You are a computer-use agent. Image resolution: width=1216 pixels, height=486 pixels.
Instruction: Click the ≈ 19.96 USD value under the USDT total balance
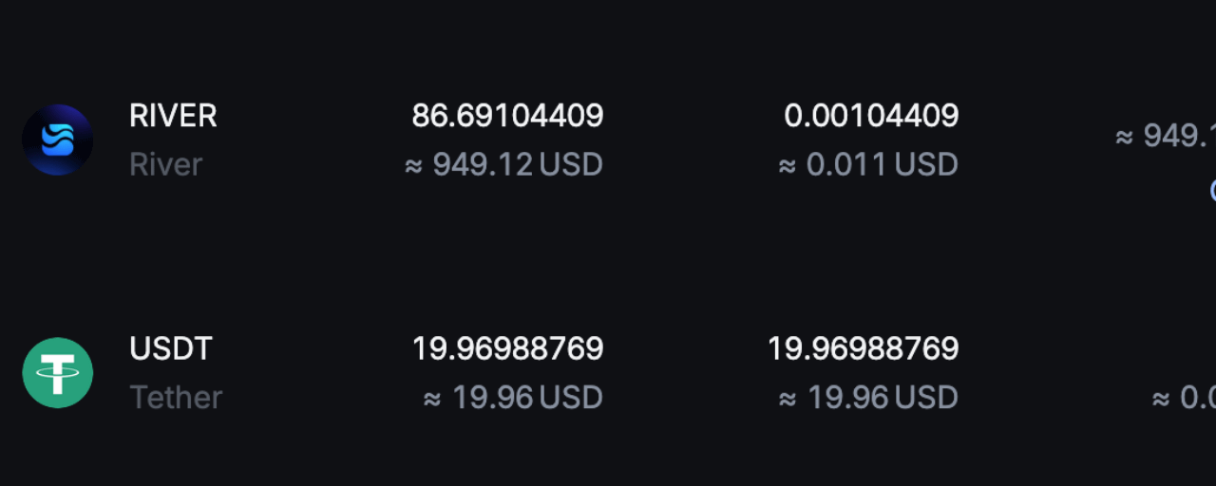pos(513,397)
